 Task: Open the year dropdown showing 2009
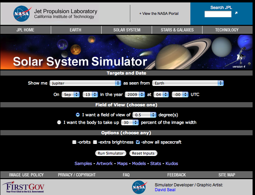135,95
